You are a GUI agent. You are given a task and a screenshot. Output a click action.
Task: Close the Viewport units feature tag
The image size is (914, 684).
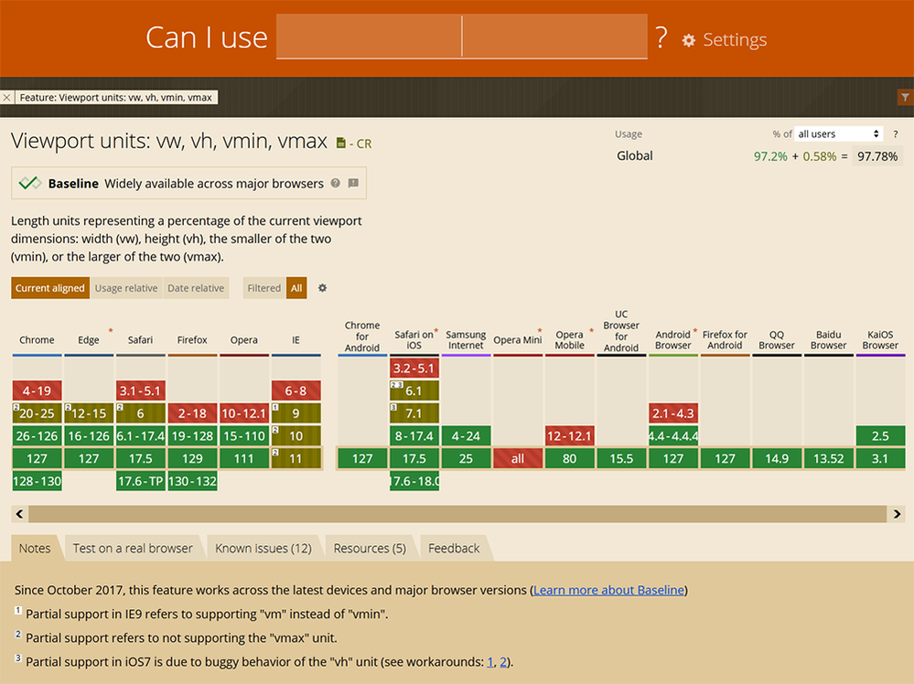(6, 97)
